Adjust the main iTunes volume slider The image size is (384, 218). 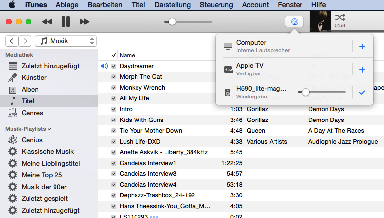point(188,22)
